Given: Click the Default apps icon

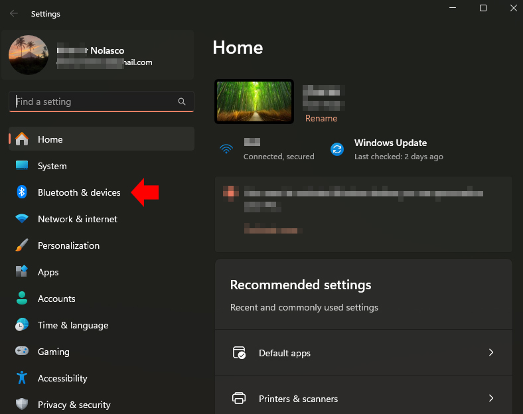Looking at the screenshot, I should [239, 353].
